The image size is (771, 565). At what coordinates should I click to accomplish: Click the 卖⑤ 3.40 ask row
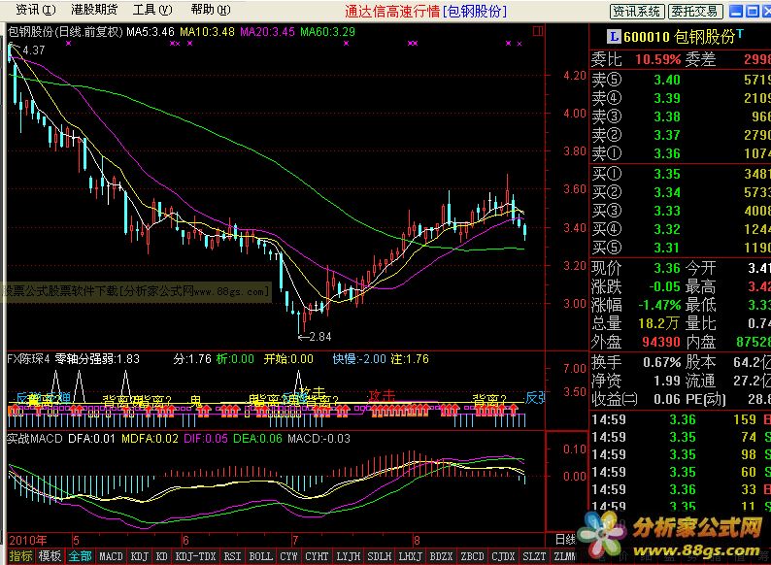(x=681, y=80)
